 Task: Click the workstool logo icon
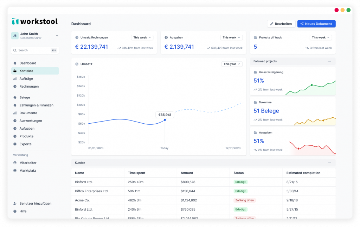click(15, 21)
